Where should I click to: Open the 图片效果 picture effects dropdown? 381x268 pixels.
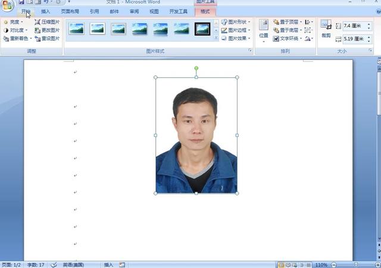pos(236,38)
